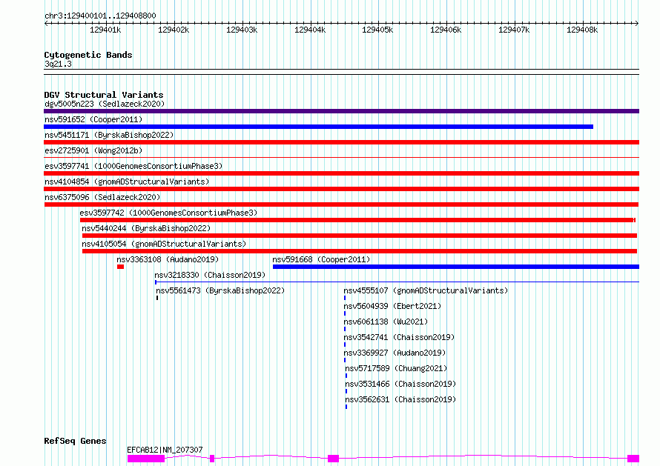Click nsv5561473 (ByrskaBishop2022) label
The height and width of the screenshot is (466, 660).
click(220, 290)
